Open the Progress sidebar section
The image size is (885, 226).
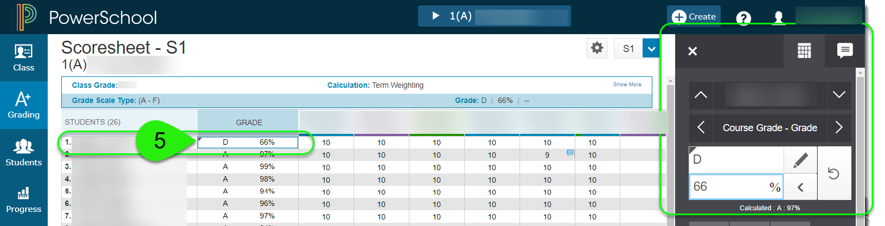[x=23, y=199]
